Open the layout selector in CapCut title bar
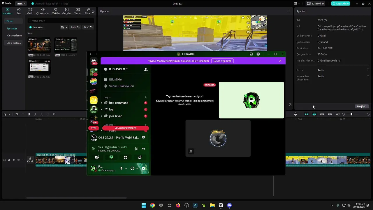Viewport: 373px width, 210px height. pyautogui.click(x=296, y=3)
